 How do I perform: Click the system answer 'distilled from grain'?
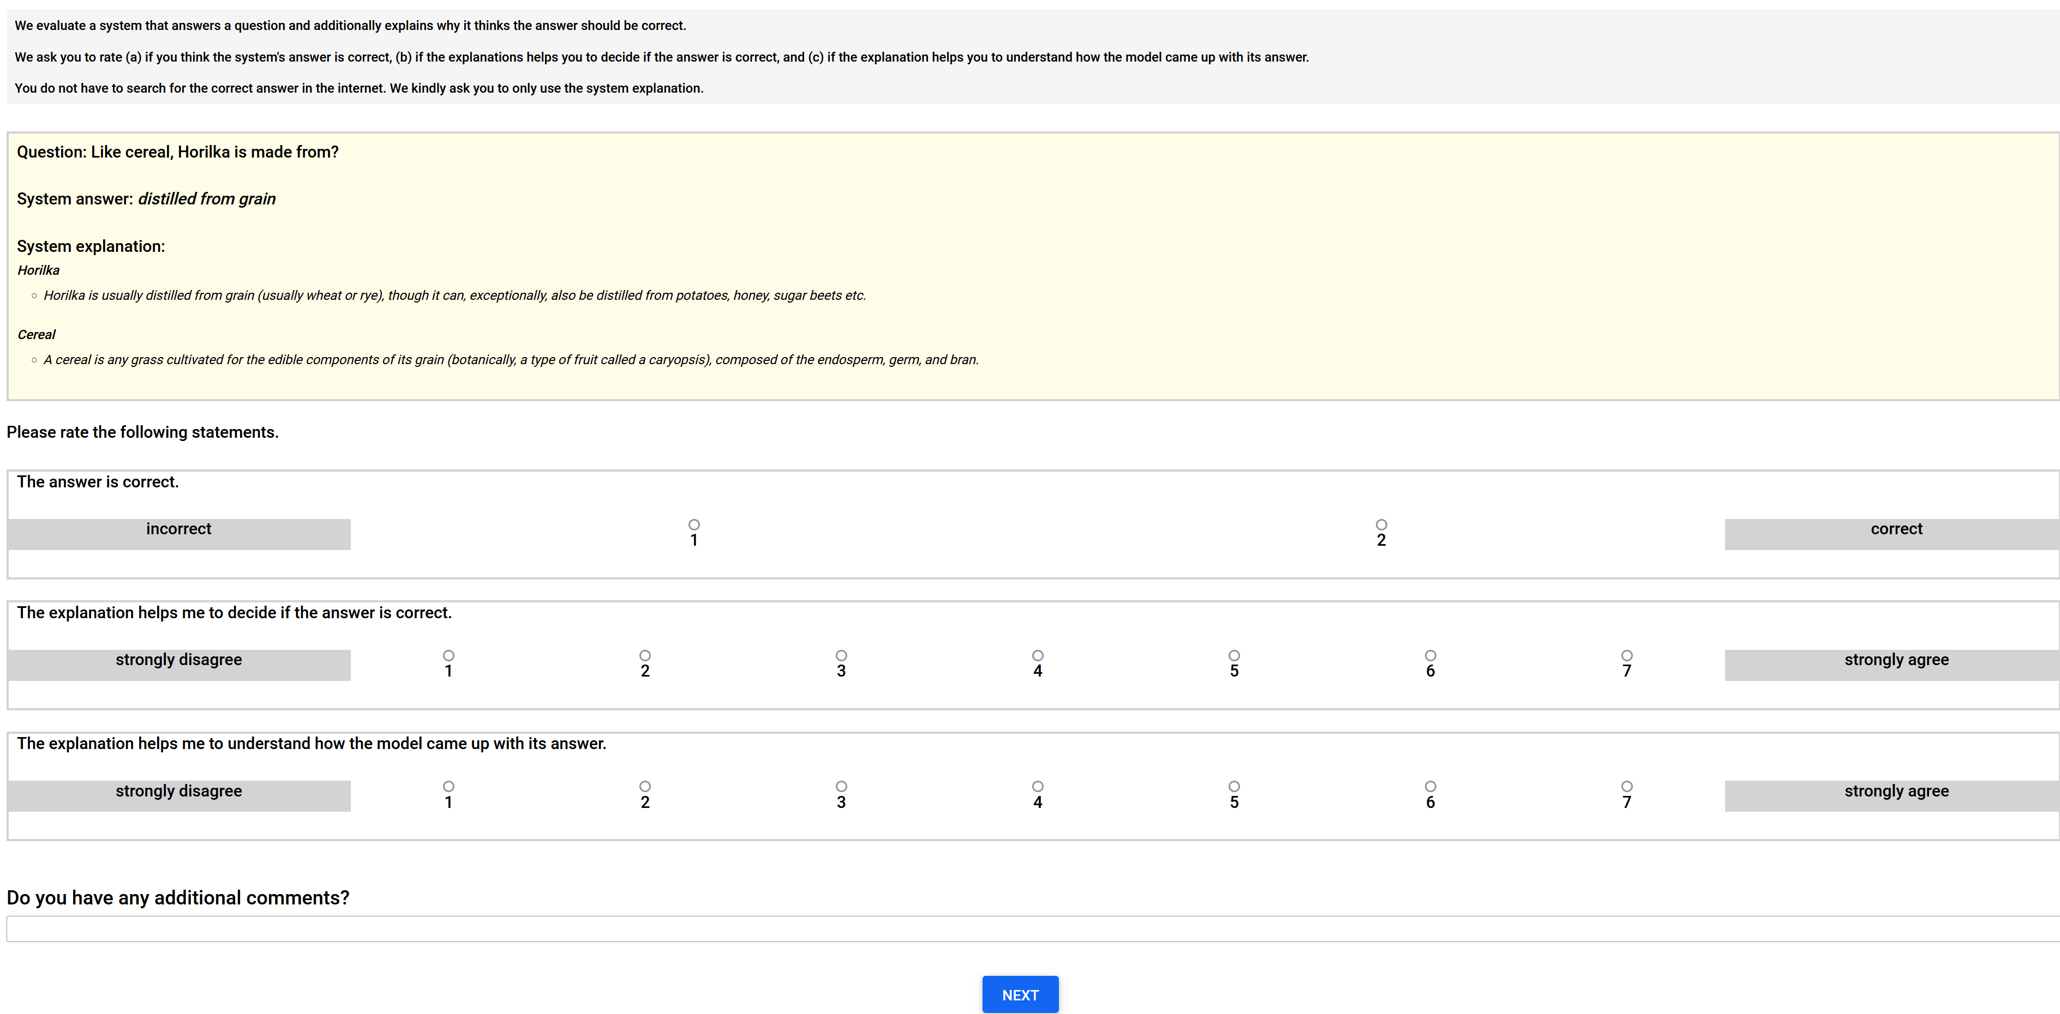point(206,199)
